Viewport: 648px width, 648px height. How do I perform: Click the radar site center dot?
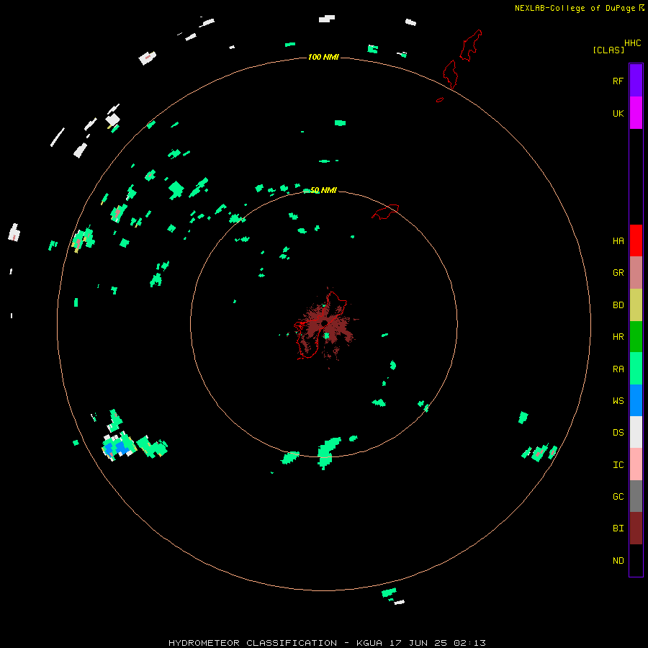[x=325, y=323]
